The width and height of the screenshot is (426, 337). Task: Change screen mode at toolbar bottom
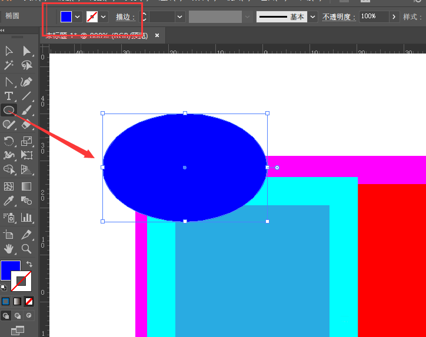18,331
